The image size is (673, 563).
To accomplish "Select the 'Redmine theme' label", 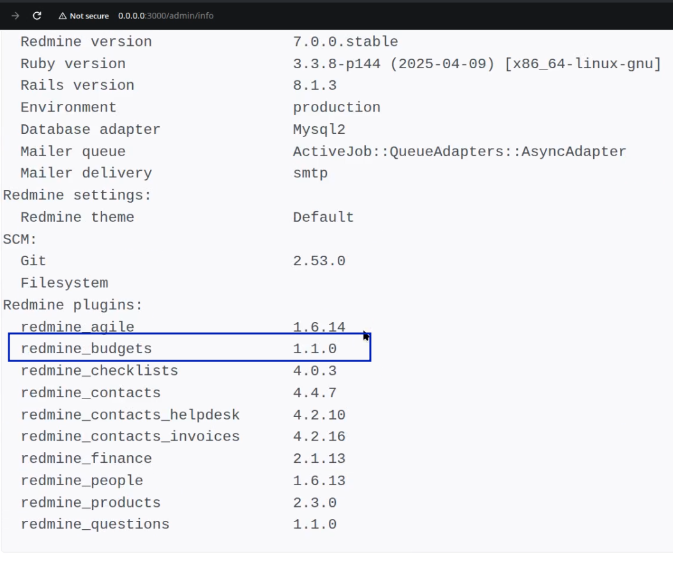I will coord(77,217).
